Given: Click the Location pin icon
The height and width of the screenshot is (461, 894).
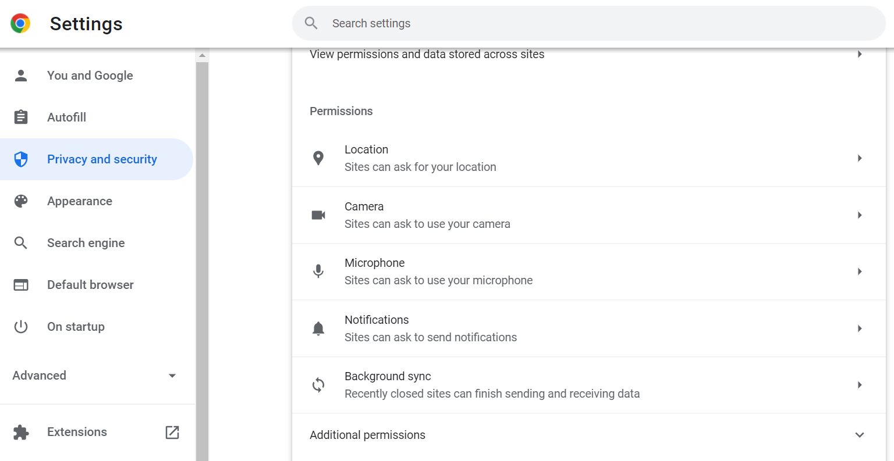Looking at the screenshot, I should click(x=318, y=158).
